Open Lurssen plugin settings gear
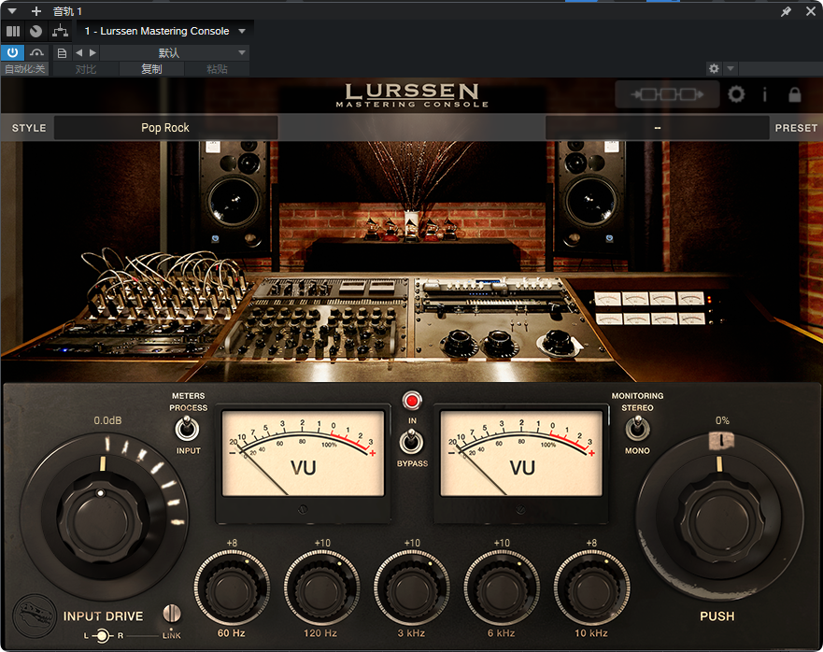The image size is (823, 652). click(x=736, y=94)
